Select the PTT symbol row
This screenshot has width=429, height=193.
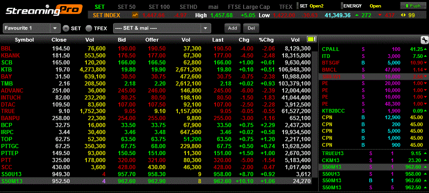(x=156, y=160)
